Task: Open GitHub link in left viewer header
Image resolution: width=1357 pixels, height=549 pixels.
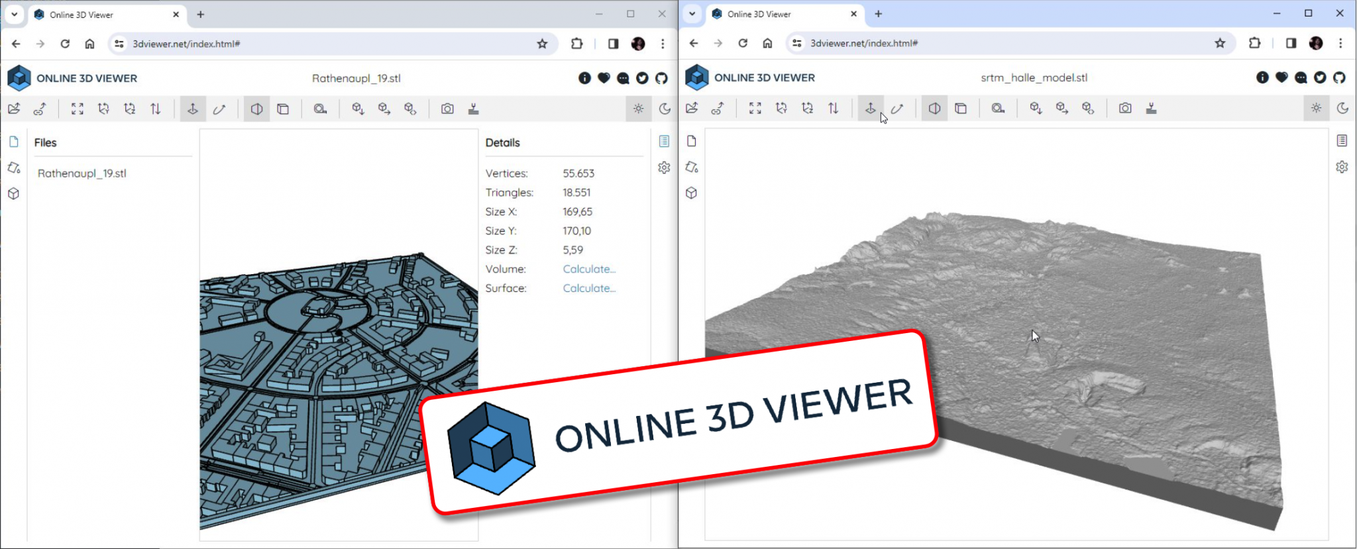Action: point(661,78)
